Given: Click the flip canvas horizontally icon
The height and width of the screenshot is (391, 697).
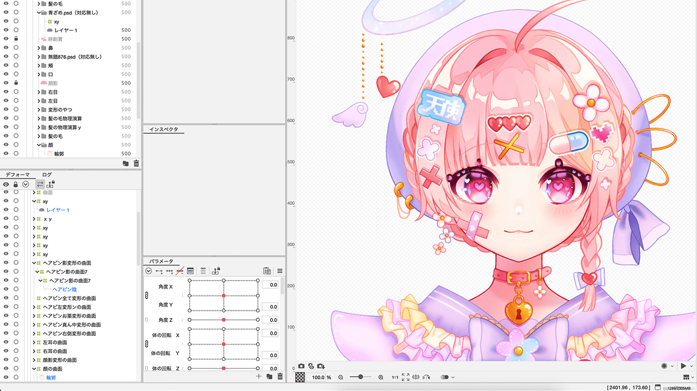Looking at the screenshot, I should tap(426, 377).
